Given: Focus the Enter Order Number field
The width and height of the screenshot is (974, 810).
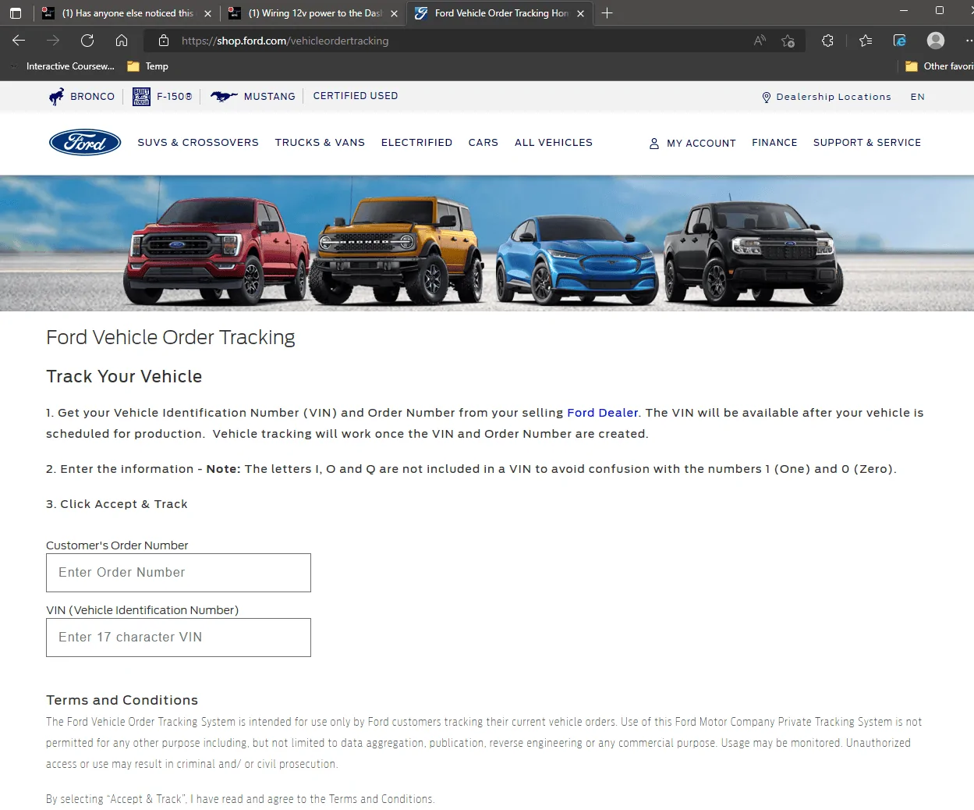Looking at the screenshot, I should 179,573.
